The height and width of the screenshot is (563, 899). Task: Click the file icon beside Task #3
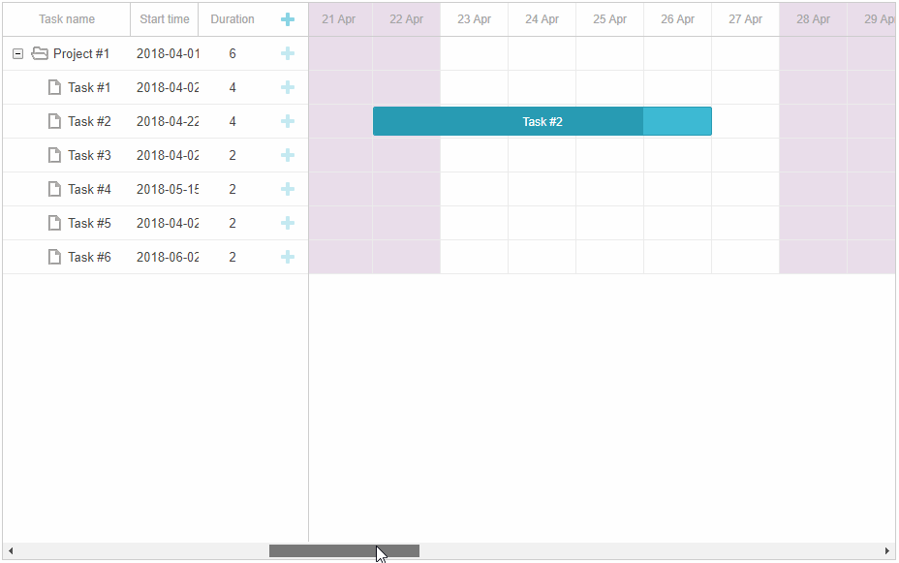(54, 155)
